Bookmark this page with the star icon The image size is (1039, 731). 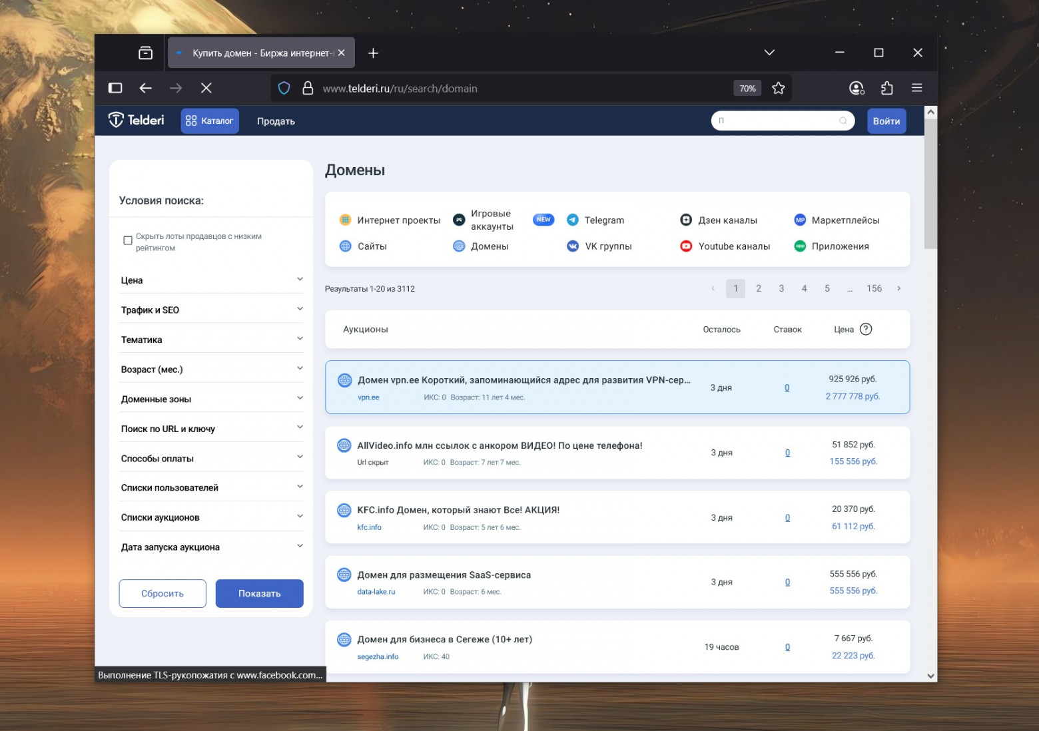point(778,89)
